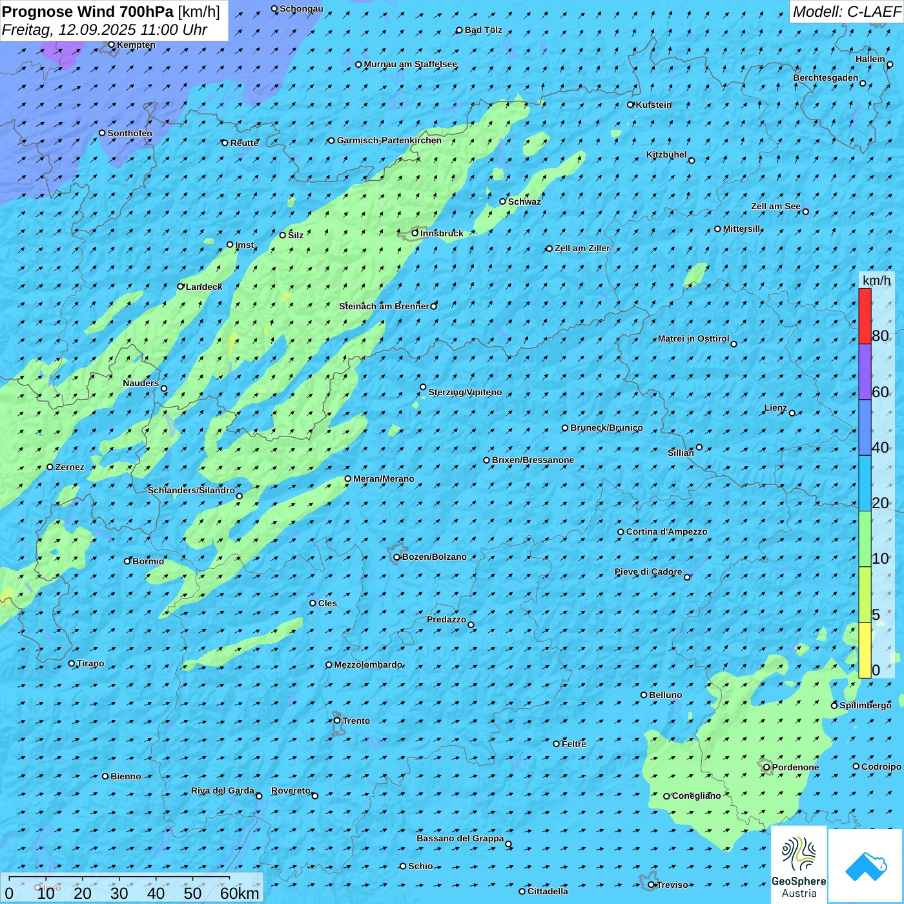Click the Kufstein city marker
Image resolution: width=904 pixels, height=904 pixels.
631,105
